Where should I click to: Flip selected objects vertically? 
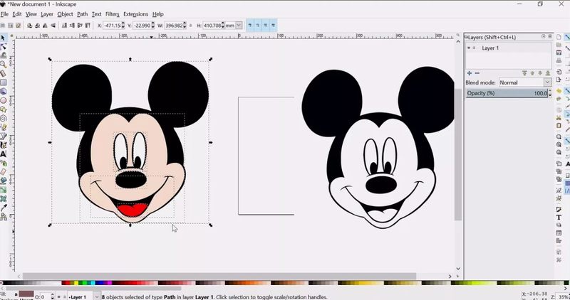coord(53,26)
